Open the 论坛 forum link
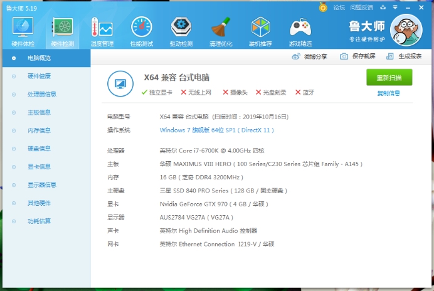 point(339,8)
